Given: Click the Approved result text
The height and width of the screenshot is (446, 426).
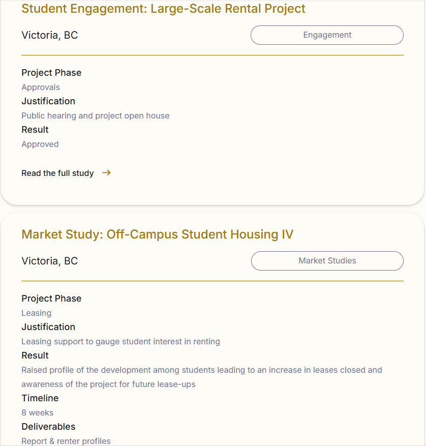Looking at the screenshot, I should click(x=40, y=144).
